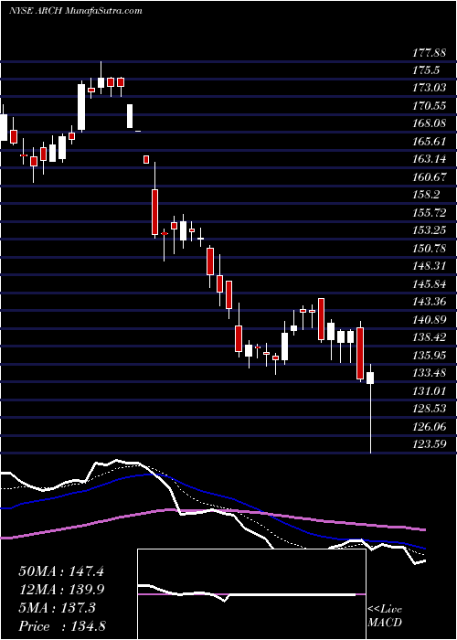Screen dimensions: 457x640
Task: Click the 50MA : 147.4 readout
Action: (x=61, y=571)
